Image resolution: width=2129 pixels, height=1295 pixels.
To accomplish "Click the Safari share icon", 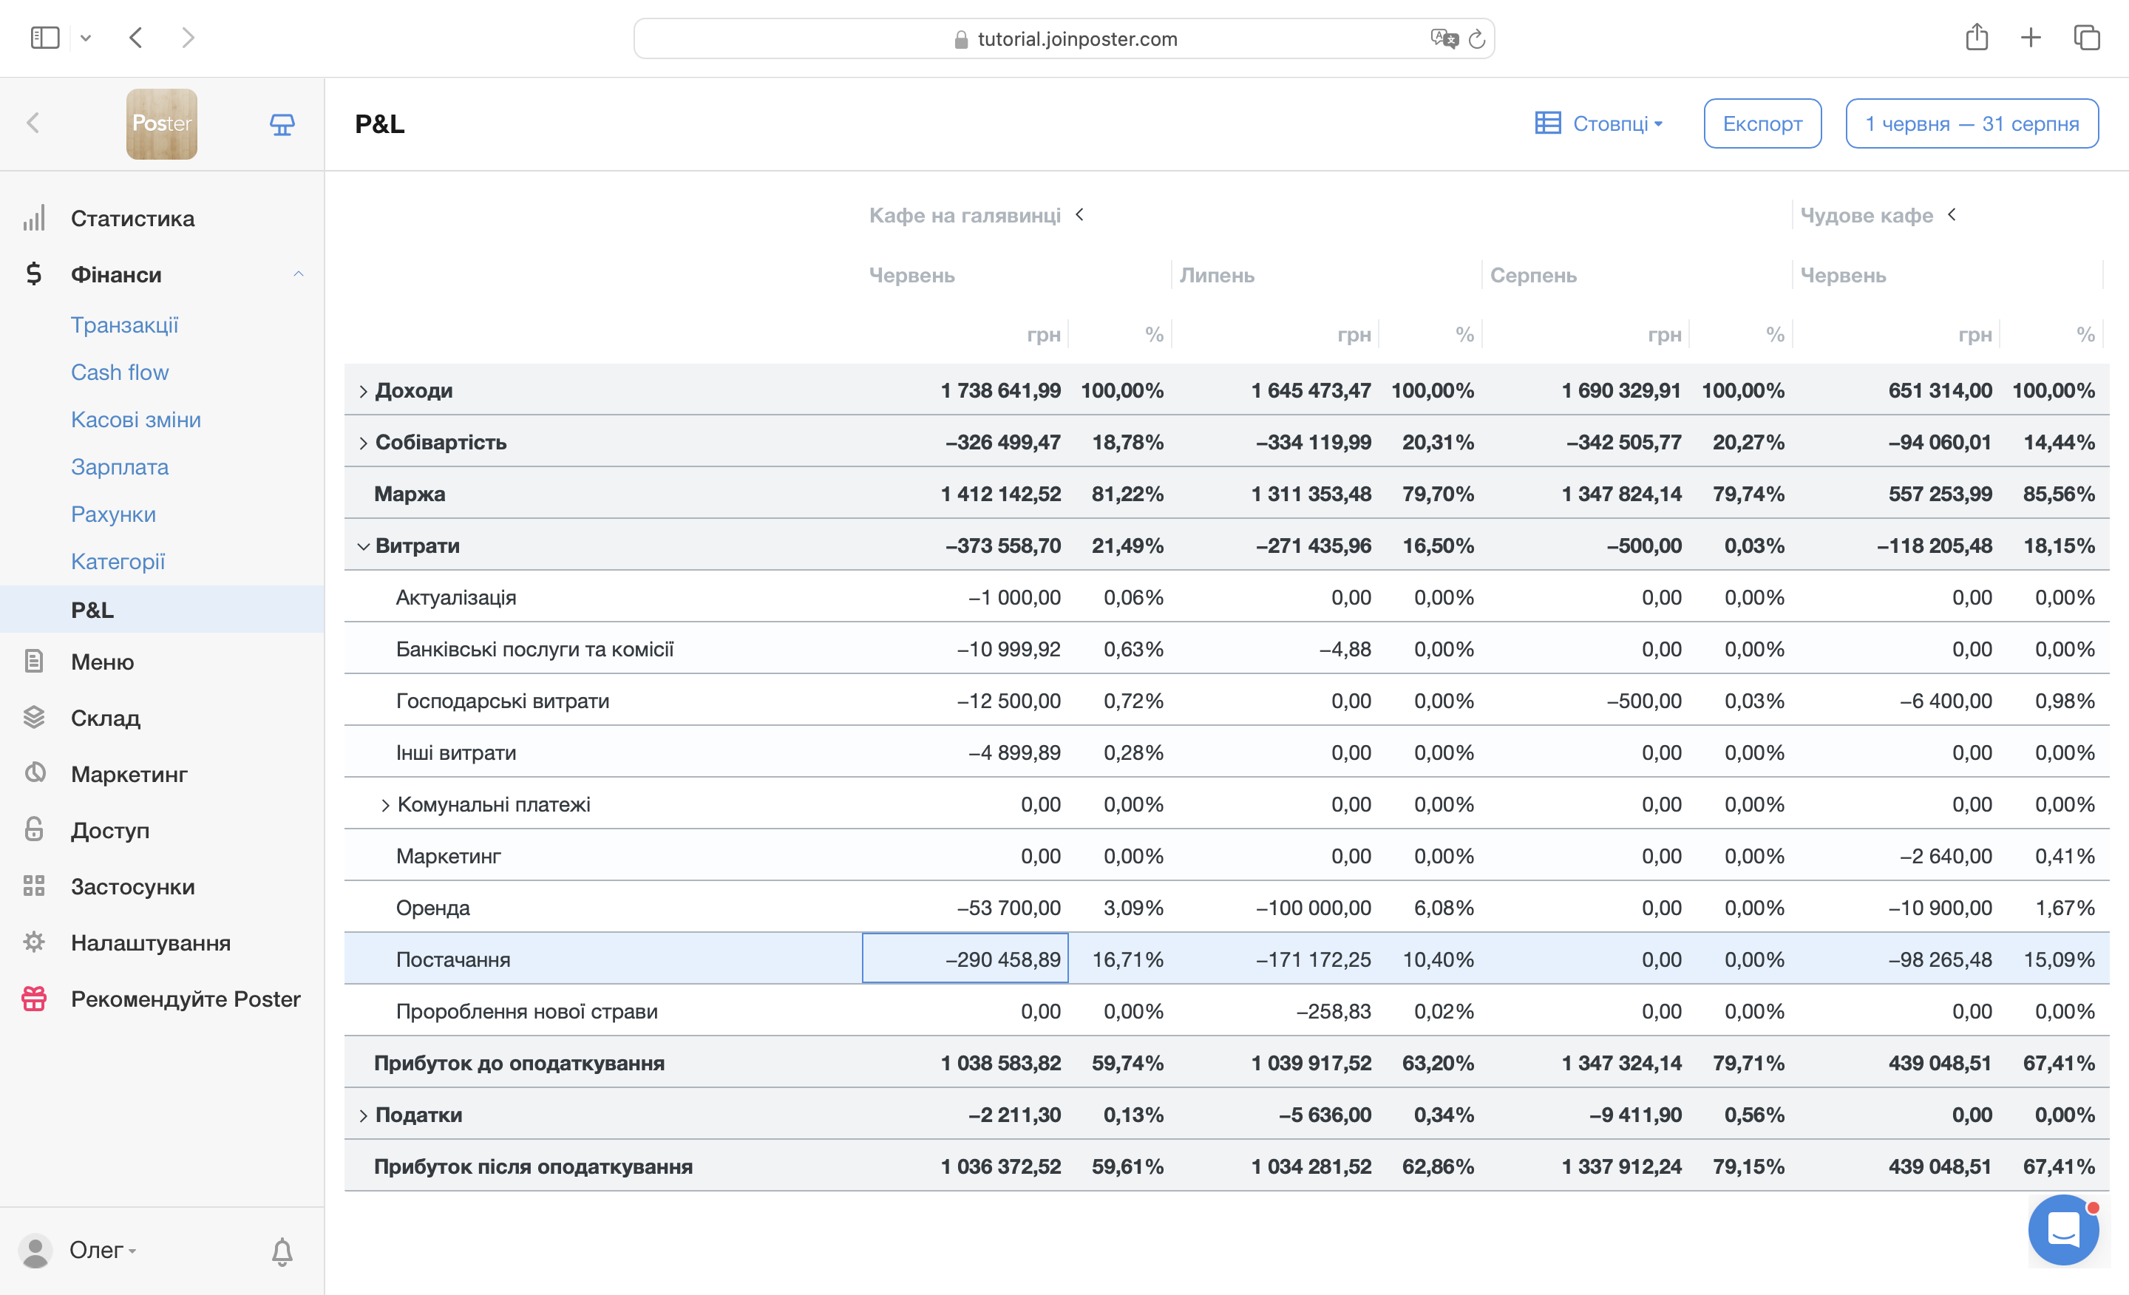I will tap(1976, 38).
